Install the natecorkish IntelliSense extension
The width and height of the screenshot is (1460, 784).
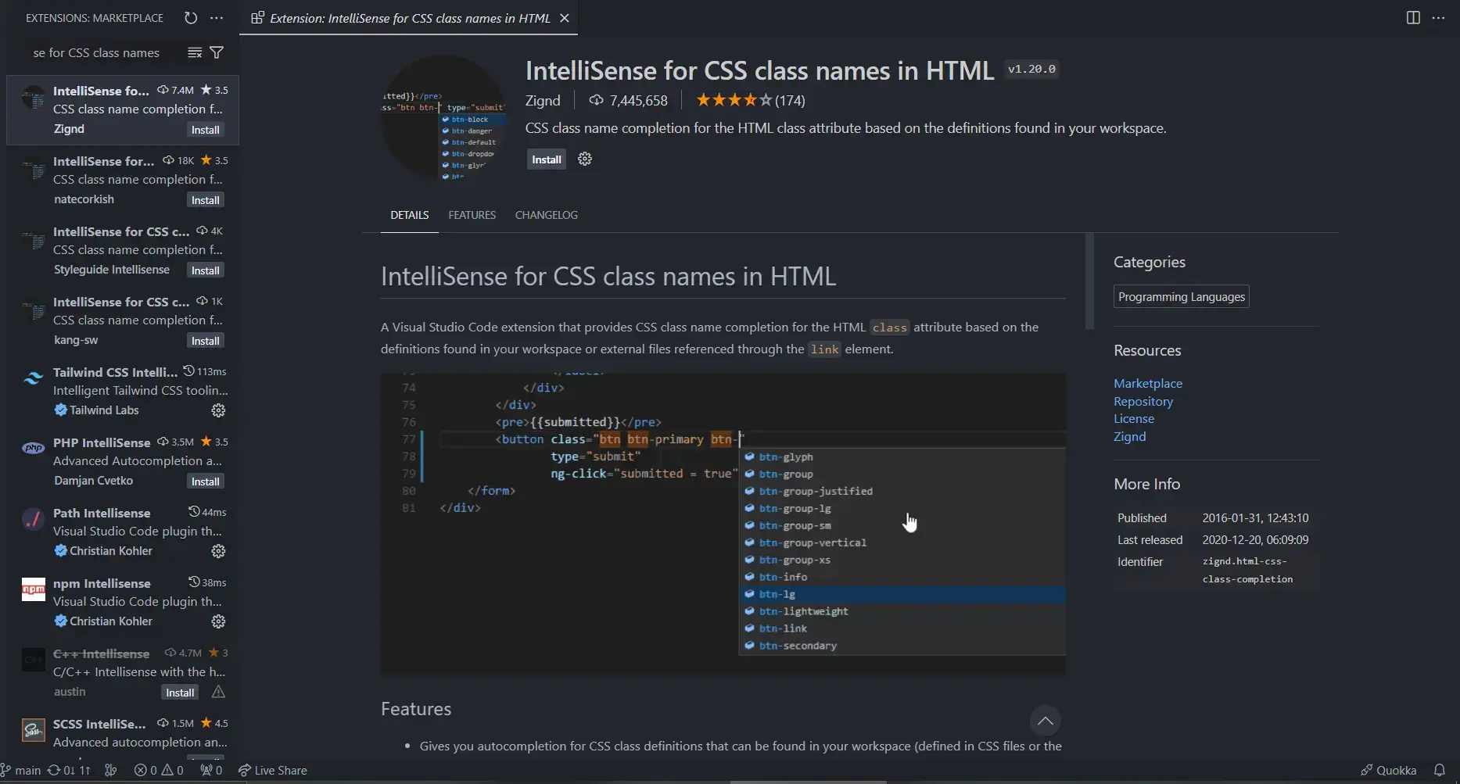tap(206, 200)
